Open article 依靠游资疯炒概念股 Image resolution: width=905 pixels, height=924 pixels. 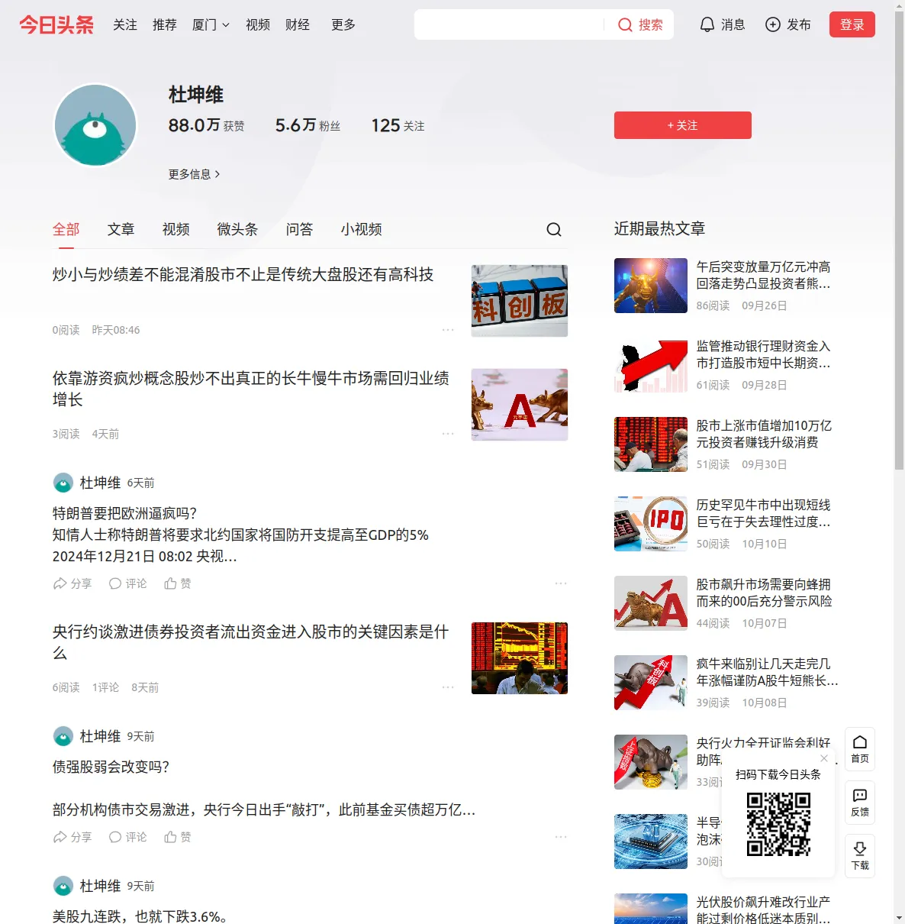(250, 389)
